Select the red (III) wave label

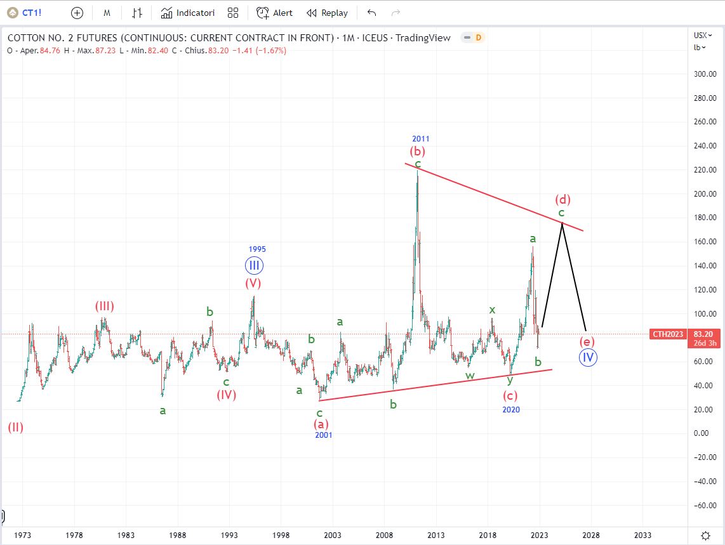pos(105,306)
